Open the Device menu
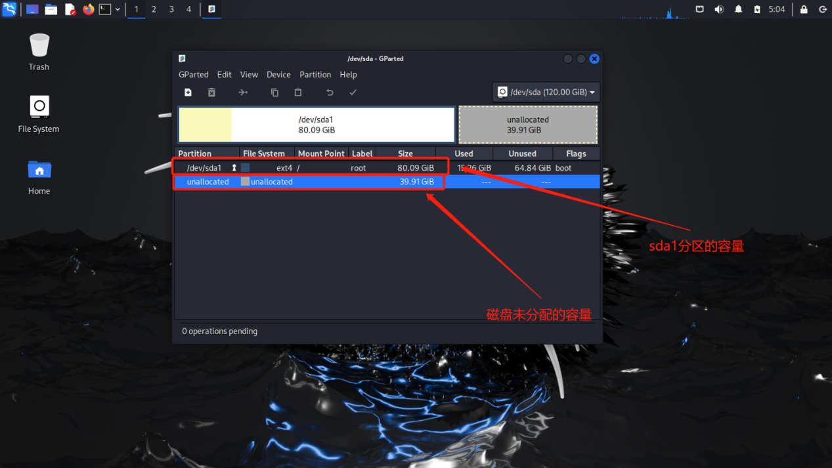This screenshot has width=832, height=468. (x=278, y=75)
